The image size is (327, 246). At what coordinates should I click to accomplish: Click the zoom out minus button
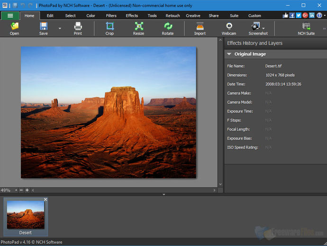[x=21, y=190]
